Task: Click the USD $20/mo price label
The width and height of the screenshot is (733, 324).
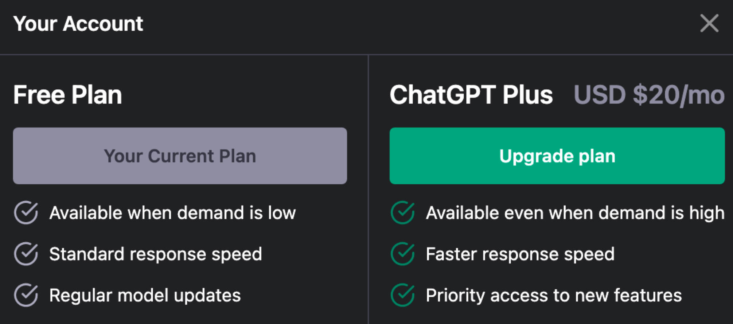Action: point(649,95)
